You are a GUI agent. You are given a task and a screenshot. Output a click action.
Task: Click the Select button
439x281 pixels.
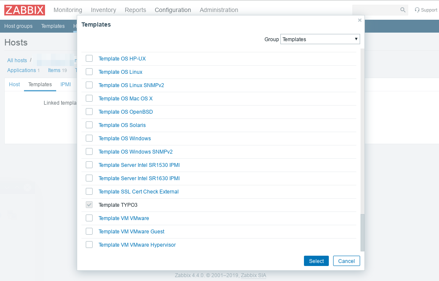(316, 261)
